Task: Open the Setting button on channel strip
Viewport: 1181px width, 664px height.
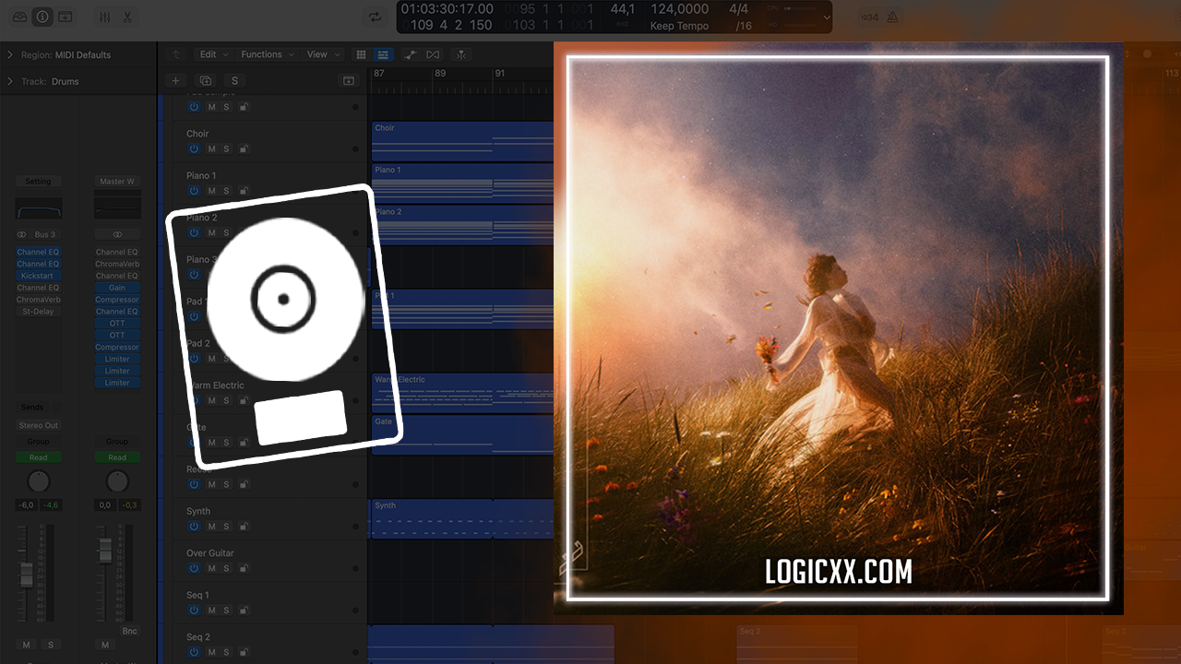Action: (x=38, y=182)
